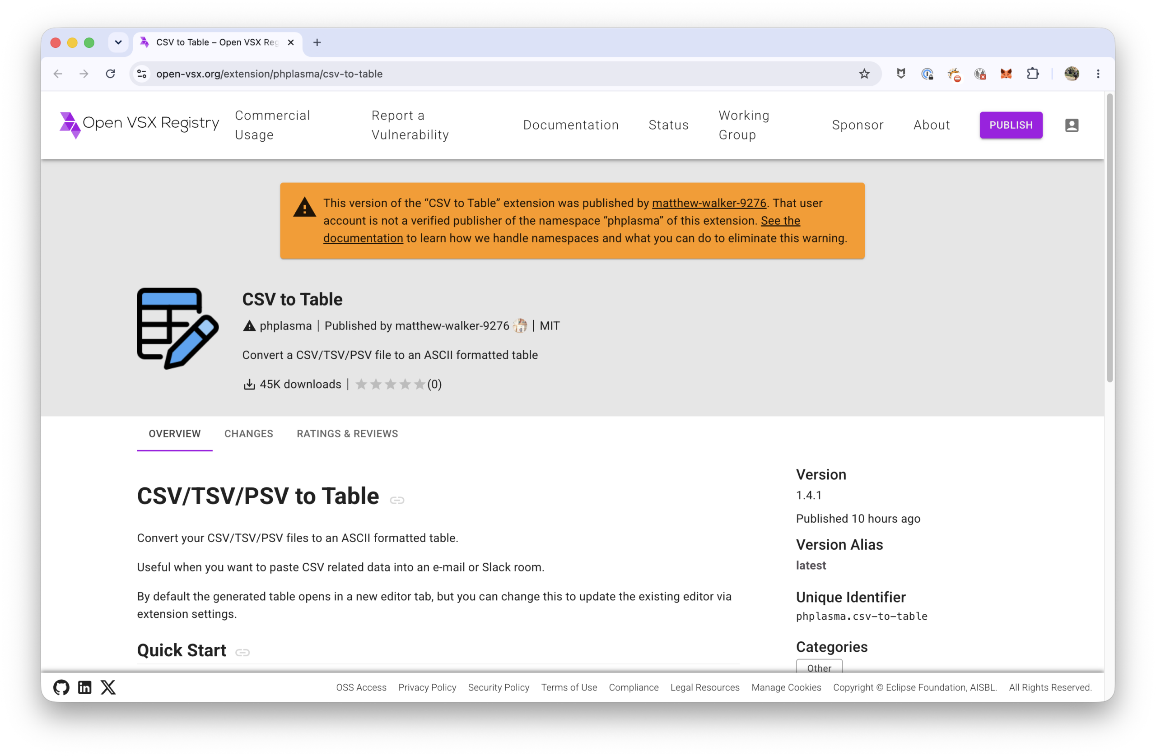Click the download icon beside 45K downloads

(249, 384)
